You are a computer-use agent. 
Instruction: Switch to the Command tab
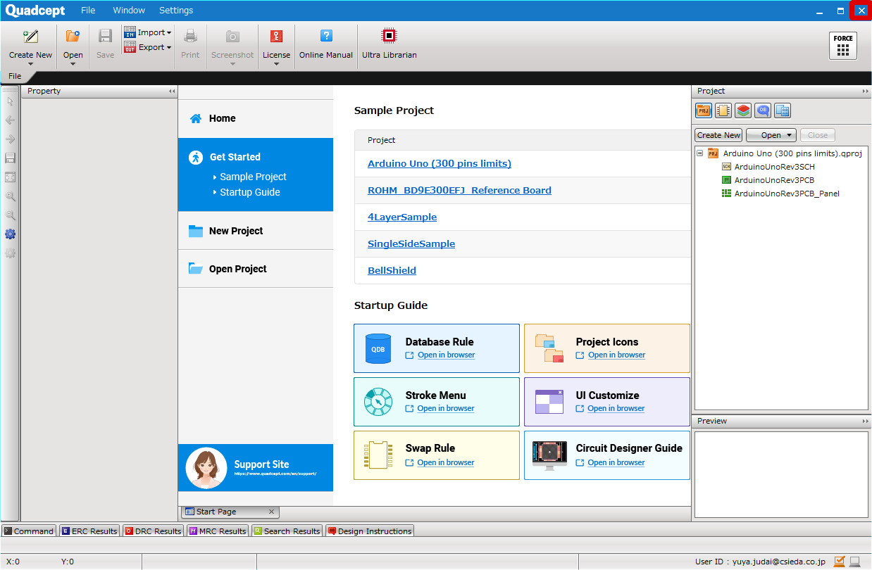pyautogui.click(x=29, y=531)
